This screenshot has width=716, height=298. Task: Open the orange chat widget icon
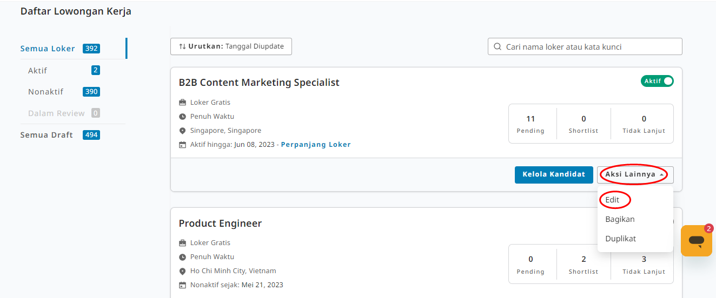tap(696, 241)
